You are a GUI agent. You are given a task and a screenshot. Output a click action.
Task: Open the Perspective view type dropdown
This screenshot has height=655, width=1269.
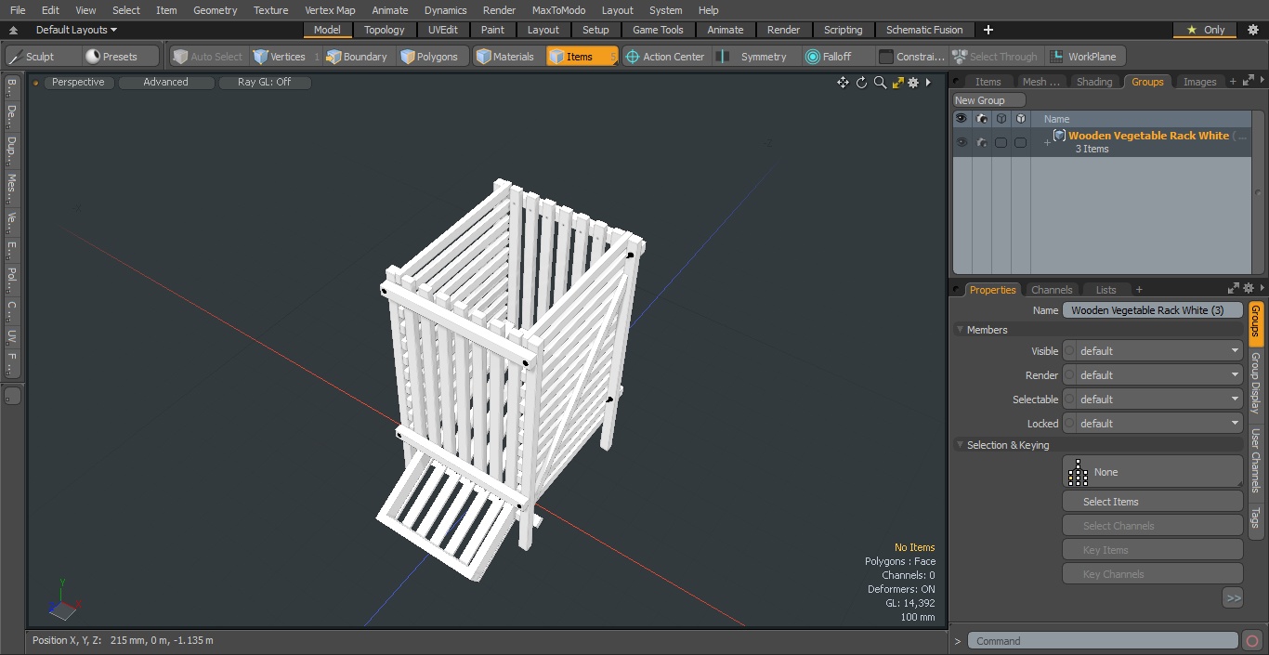pyautogui.click(x=78, y=82)
